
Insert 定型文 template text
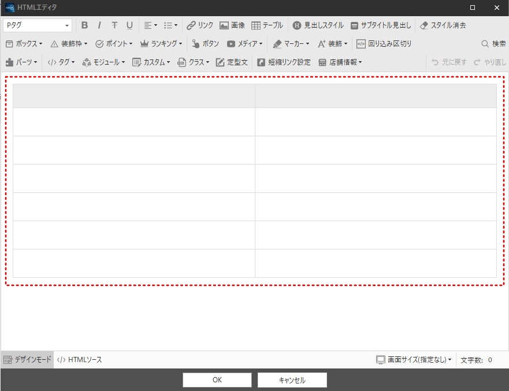(232, 62)
